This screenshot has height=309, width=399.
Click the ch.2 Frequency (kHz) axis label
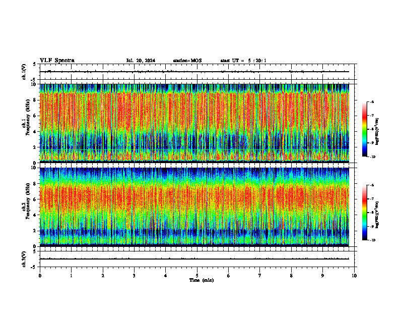click(27, 201)
